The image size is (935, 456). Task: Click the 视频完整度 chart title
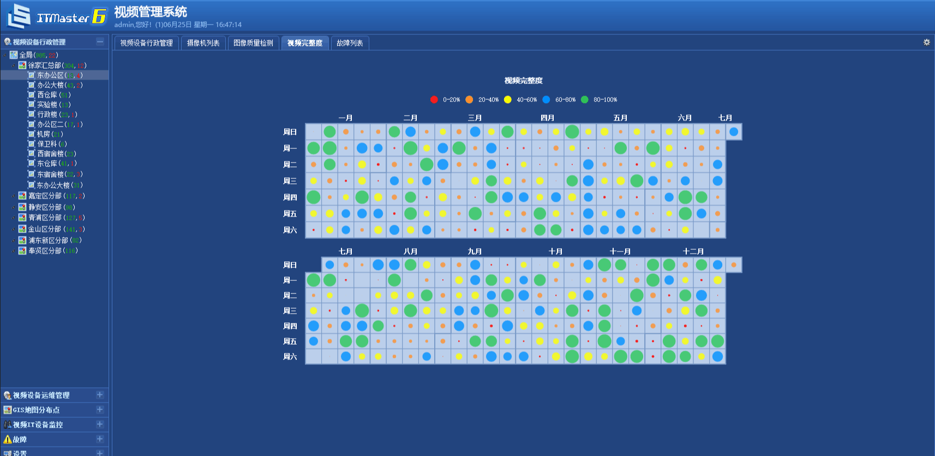(x=523, y=81)
